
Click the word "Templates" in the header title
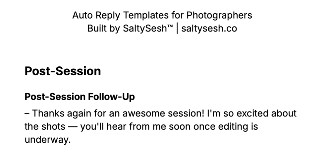(143, 15)
